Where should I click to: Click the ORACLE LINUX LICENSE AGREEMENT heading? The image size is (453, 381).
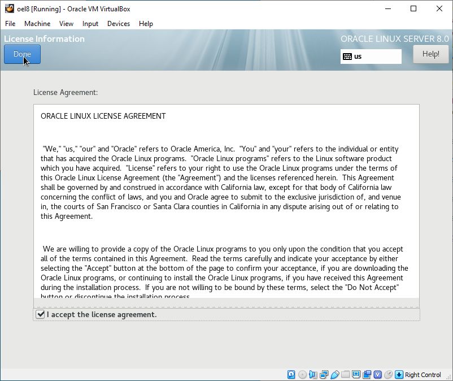pyautogui.click(x=103, y=116)
